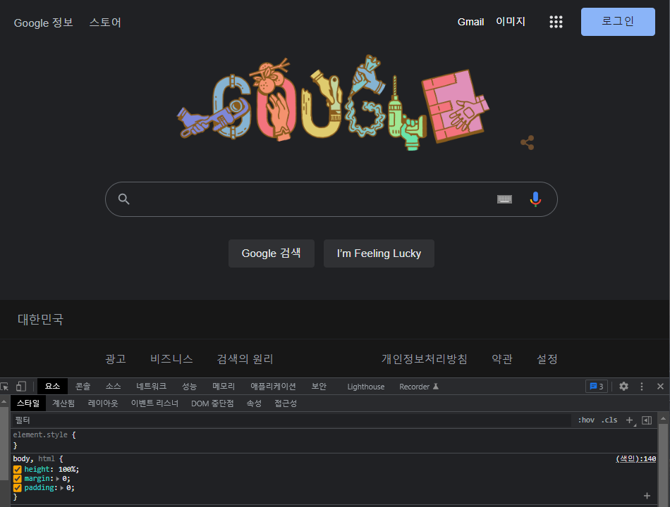Expand the margin shorthand triangle
Viewport: 670px width, 507px height.
58,479
